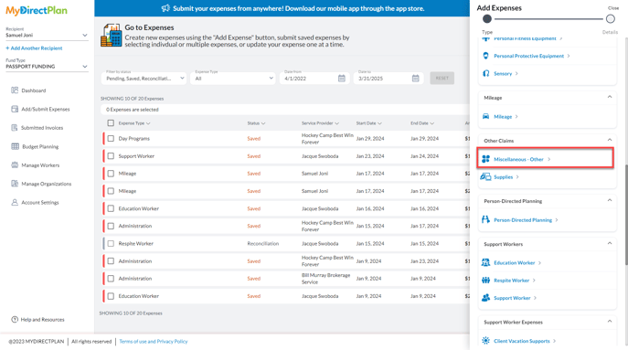The height and width of the screenshot is (350, 628).
Task: Open the Dashboard sidebar icon
Action: [x=15, y=90]
